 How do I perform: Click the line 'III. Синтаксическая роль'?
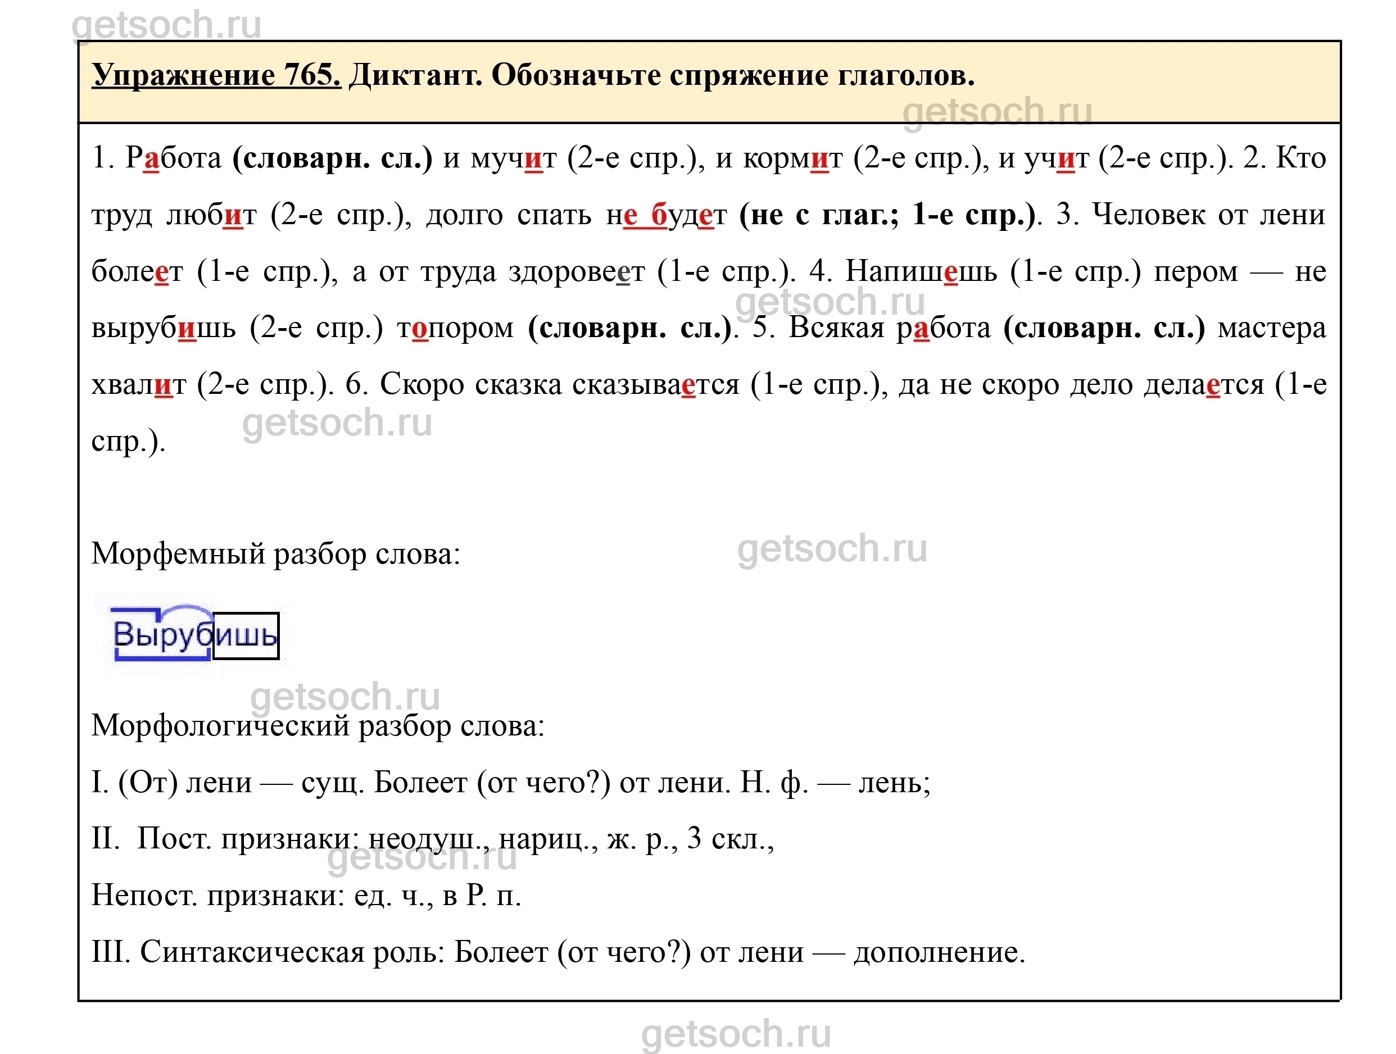pos(558,952)
